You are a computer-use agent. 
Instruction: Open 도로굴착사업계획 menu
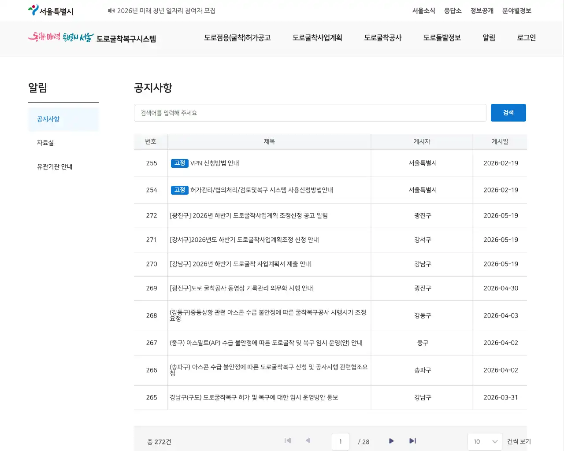317,38
